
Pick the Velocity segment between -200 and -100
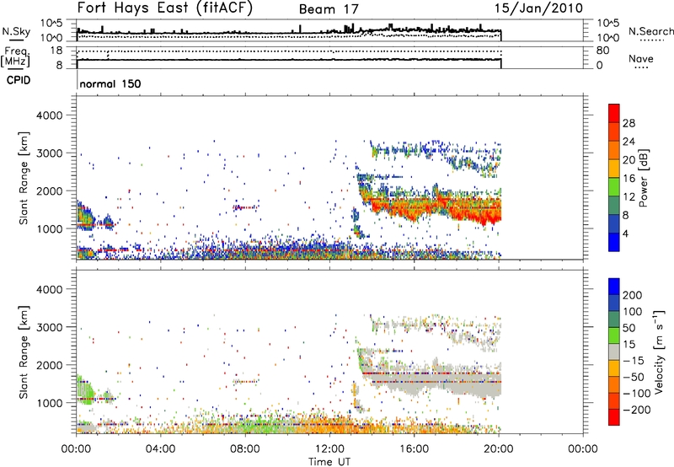pyautogui.click(x=614, y=401)
